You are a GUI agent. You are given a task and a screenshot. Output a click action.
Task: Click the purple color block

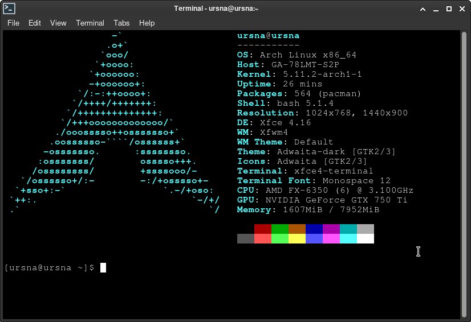(331, 229)
